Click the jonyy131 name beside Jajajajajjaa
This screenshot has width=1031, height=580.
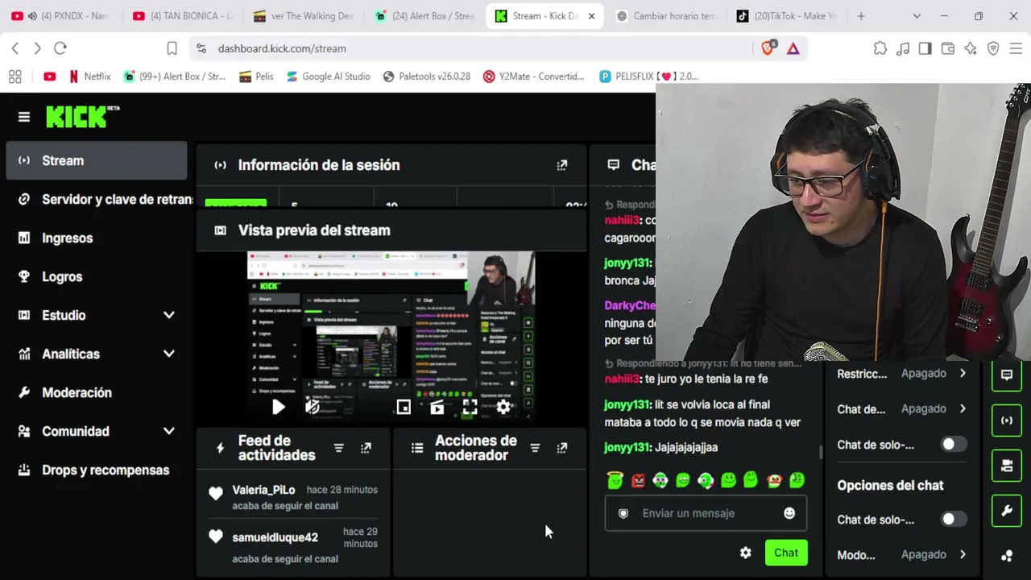[x=627, y=447]
